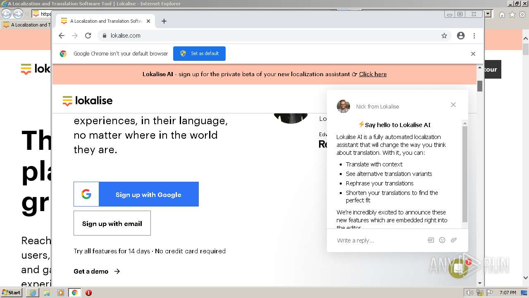
Task: Go forward in Chrome
Action: (75, 36)
